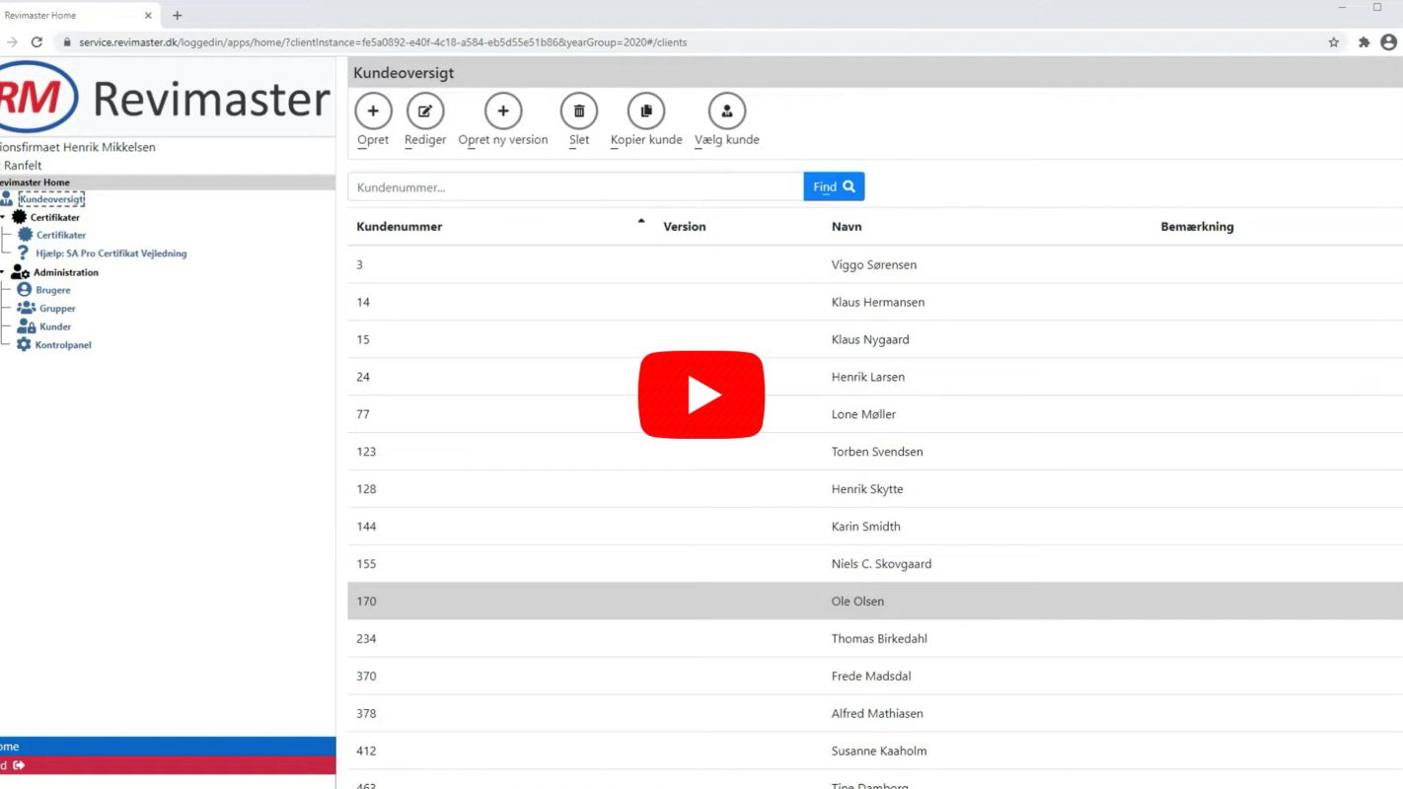Click the Opret plus icon
1403x789 pixels.
(373, 111)
